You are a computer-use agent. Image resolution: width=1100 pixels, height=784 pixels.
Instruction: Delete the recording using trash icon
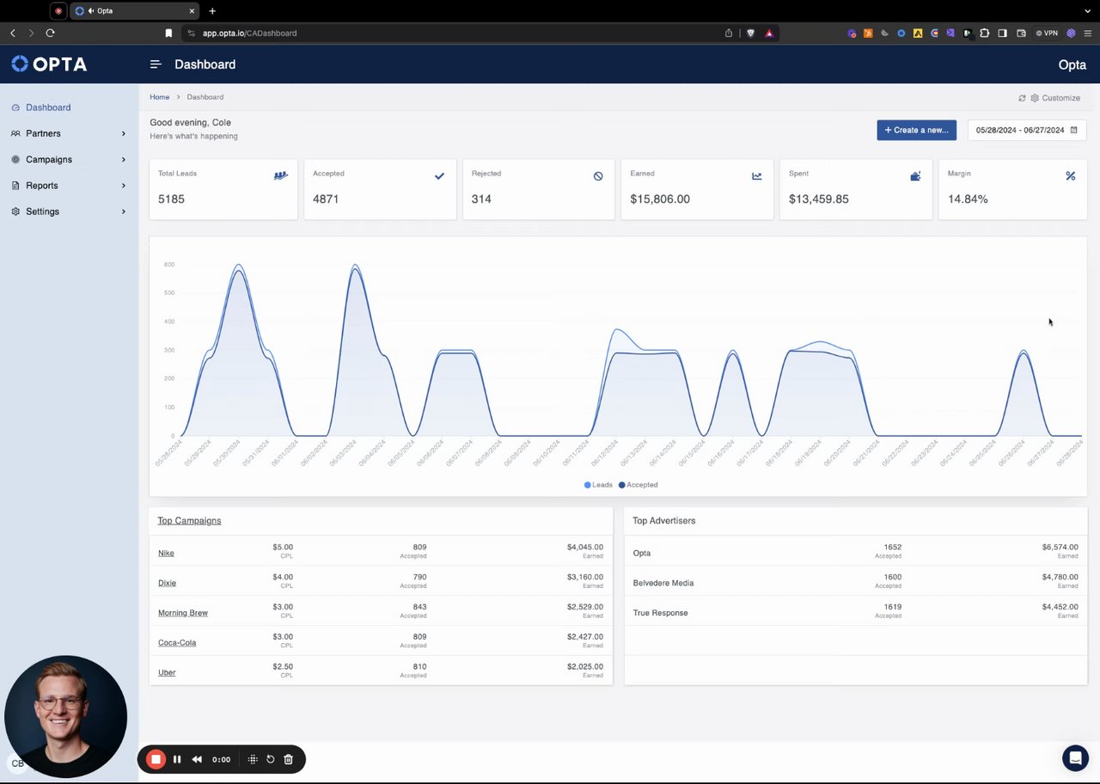pyautogui.click(x=288, y=759)
